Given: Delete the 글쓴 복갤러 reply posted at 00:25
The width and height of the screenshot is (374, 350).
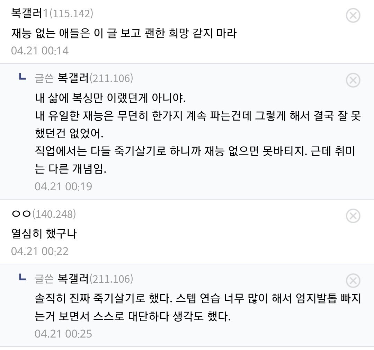Looking at the screenshot, I should [x=353, y=280].
